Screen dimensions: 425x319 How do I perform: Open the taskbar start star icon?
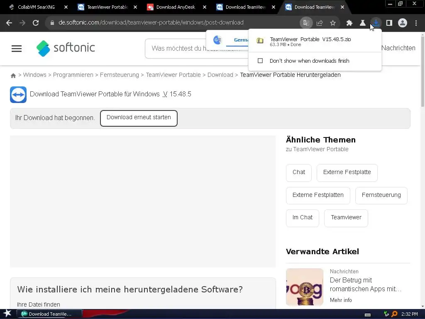click(x=7, y=314)
